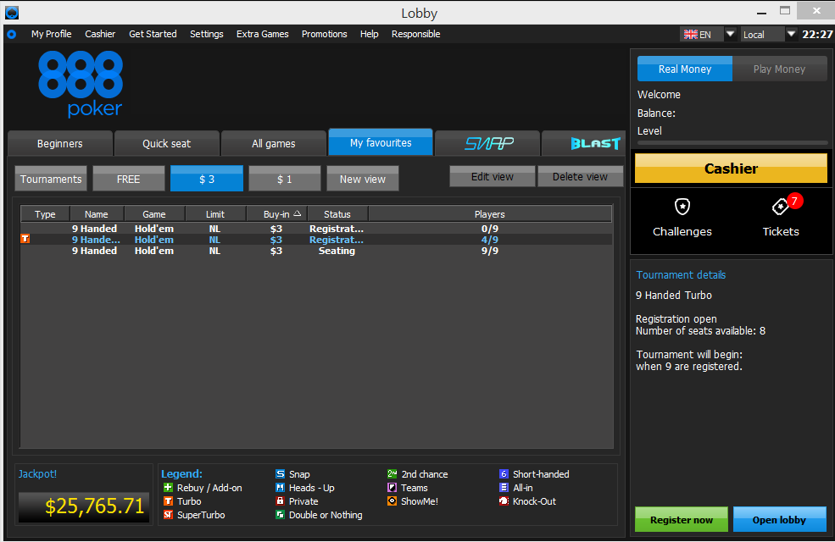Open the Promotions menu
This screenshot has width=835, height=542.
point(325,34)
